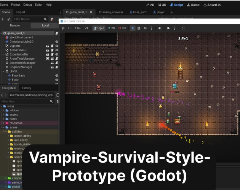Open ExperienceManager scene instance icon
The width and height of the screenshot is (240, 190).
52,63
